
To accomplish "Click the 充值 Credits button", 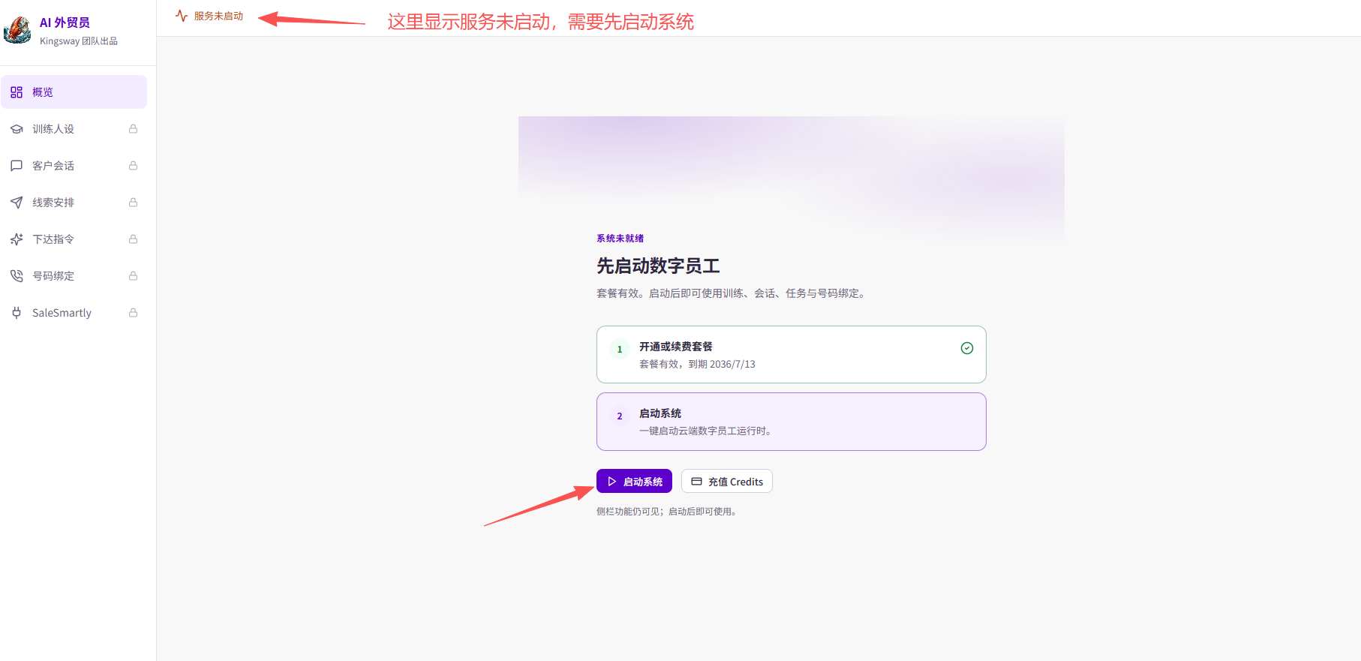I will [727, 482].
